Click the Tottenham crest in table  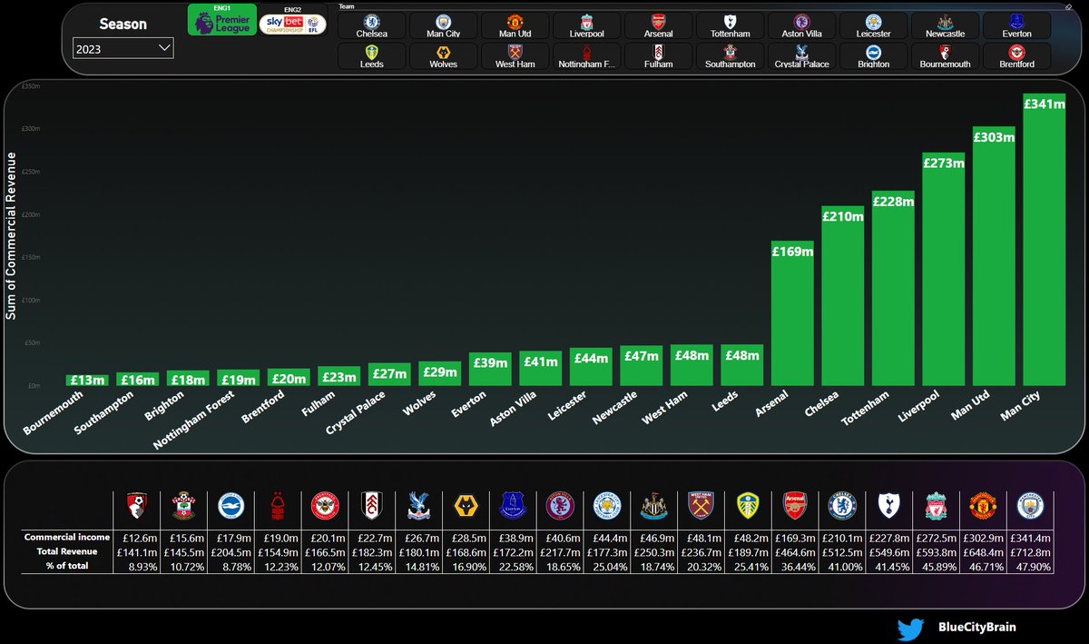pyautogui.click(x=888, y=505)
